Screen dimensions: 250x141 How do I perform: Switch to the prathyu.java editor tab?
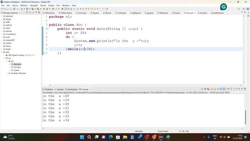[x=217, y=13]
